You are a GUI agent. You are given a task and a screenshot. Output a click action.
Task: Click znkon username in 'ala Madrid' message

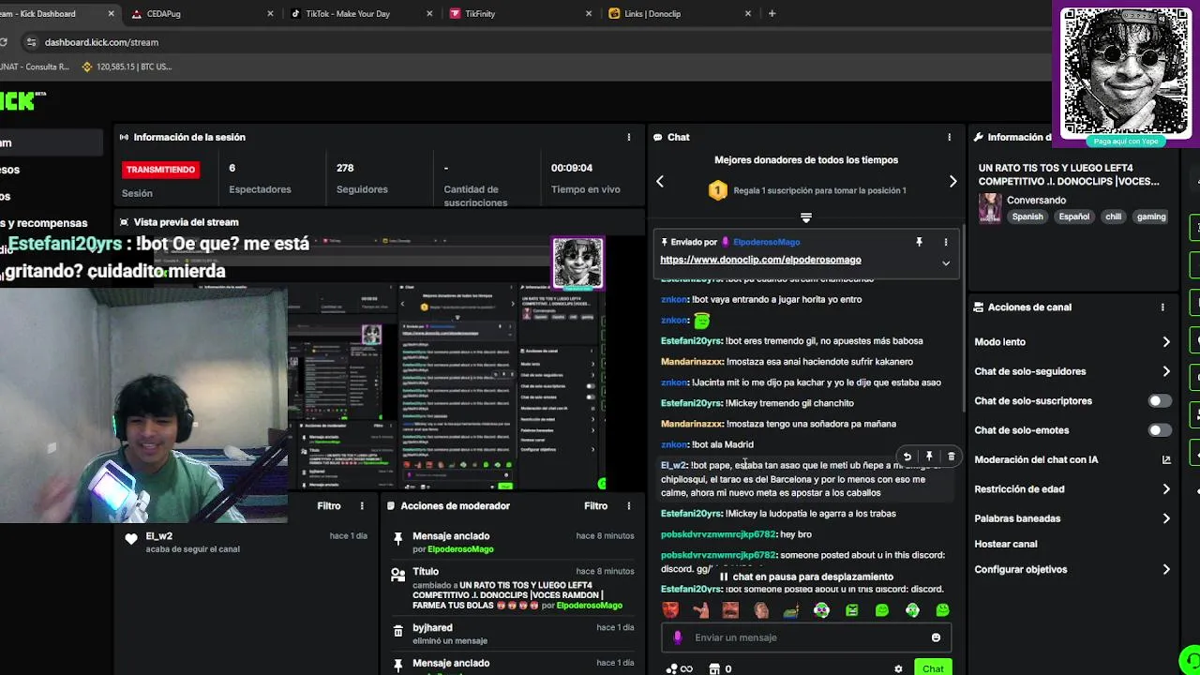pyautogui.click(x=674, y=444)
